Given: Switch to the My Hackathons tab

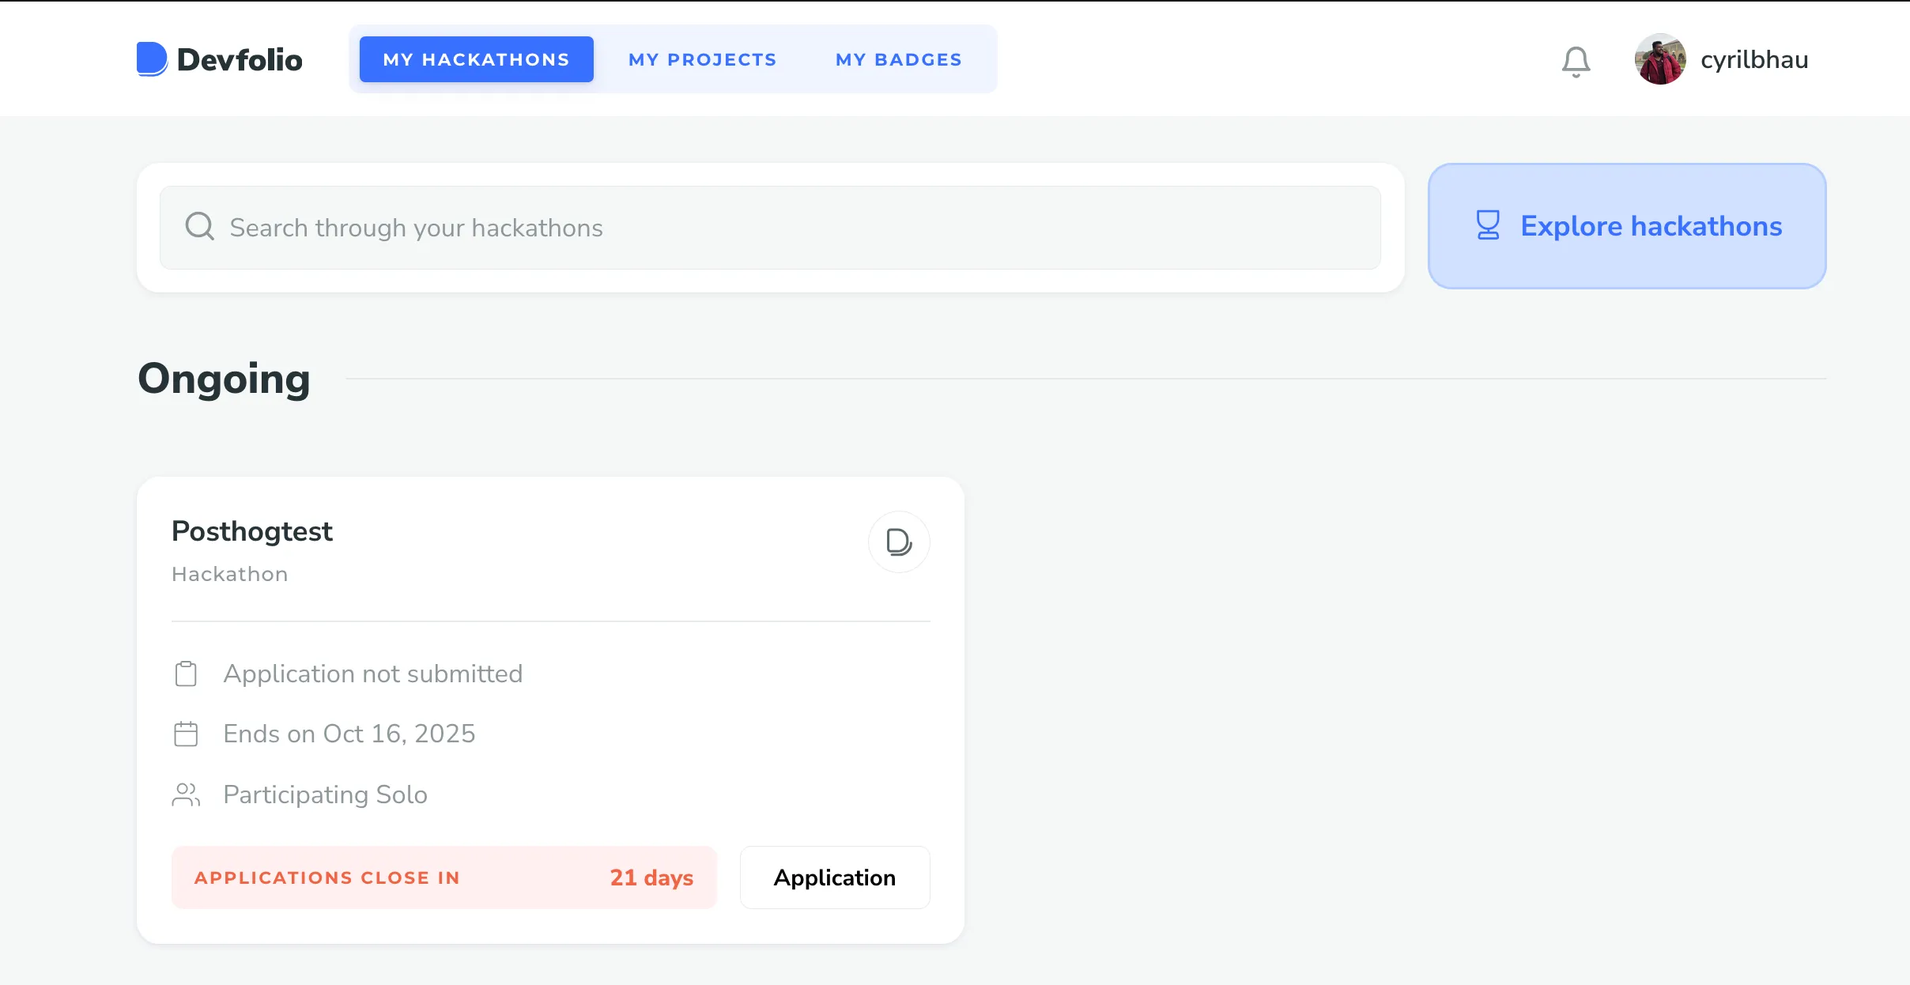Looking at the screenshot, I should (477, 59).
